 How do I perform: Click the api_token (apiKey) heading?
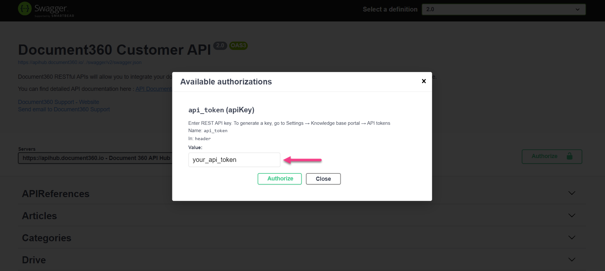pos(222,110)
